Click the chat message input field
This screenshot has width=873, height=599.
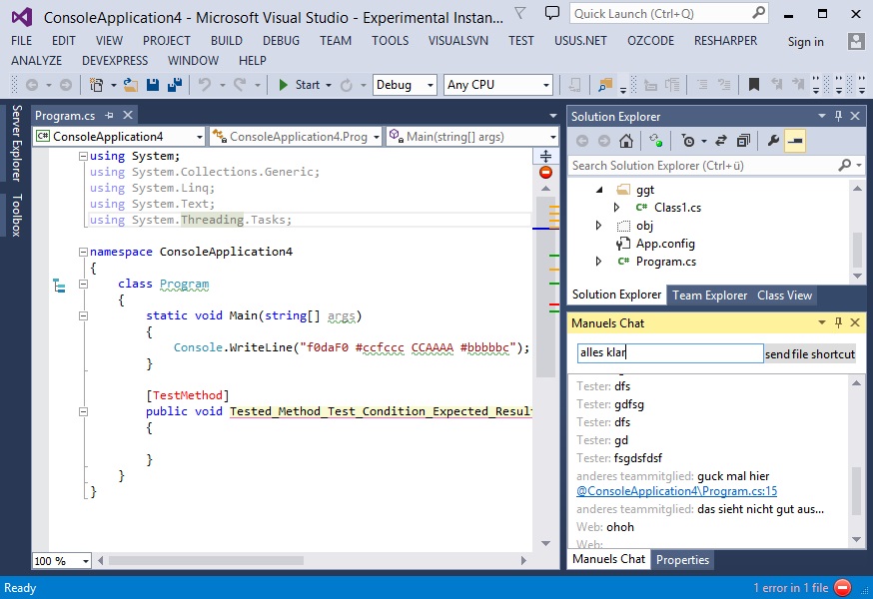click(669, 353)
